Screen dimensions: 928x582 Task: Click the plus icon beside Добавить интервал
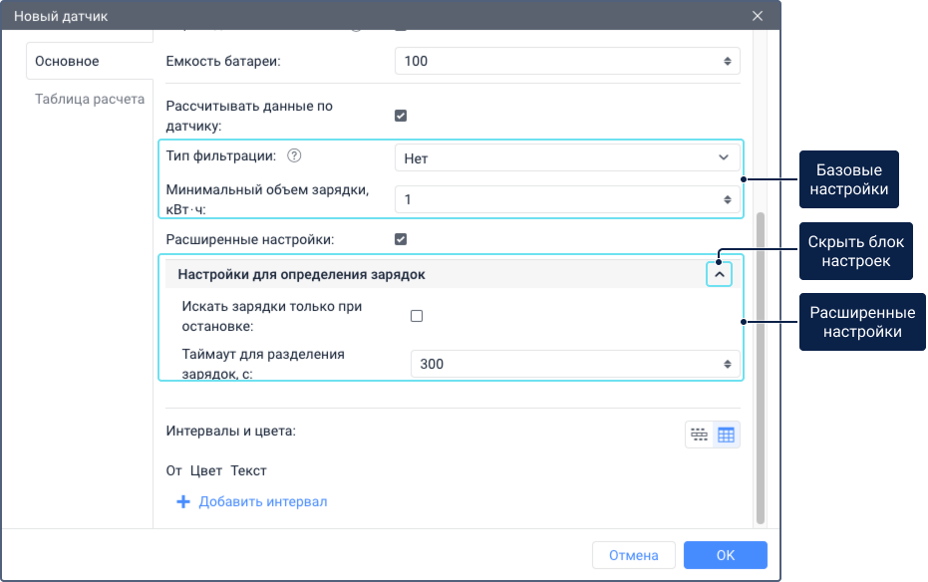pos(182,502)
